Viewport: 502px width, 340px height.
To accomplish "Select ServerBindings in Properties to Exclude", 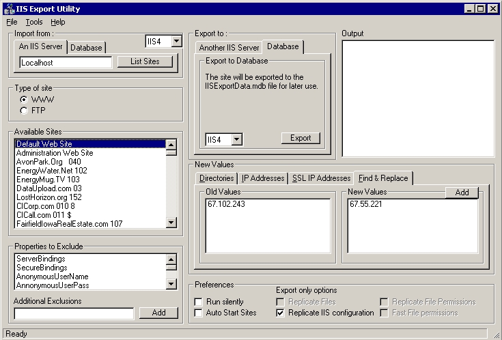I will 90,259.
